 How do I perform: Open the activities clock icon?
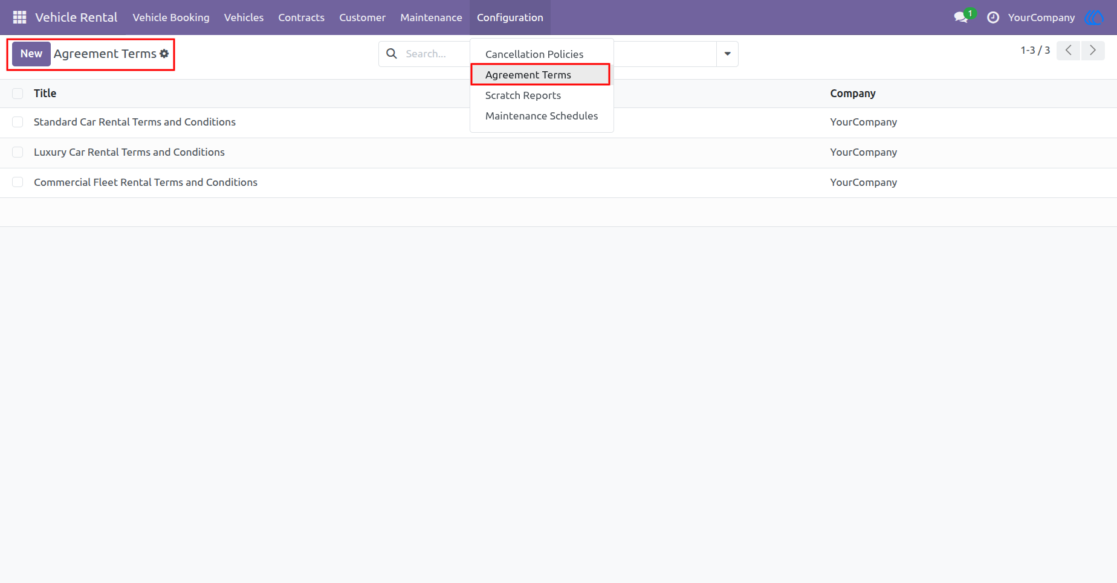(993, 18)
